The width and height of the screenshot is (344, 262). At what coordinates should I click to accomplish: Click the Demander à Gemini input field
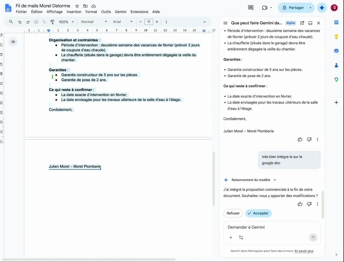[271, 227]
